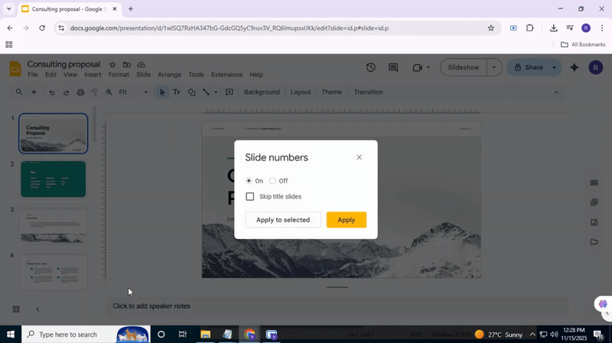
Task: Select the text box tool
Action: (x=177, y=92)
